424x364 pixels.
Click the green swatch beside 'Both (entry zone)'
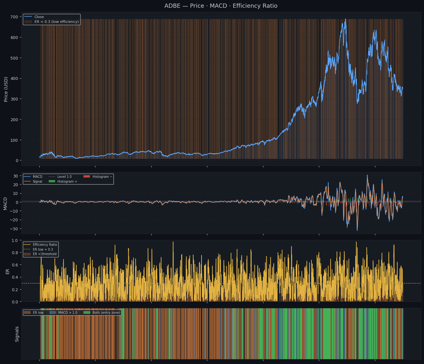[87, 312]
